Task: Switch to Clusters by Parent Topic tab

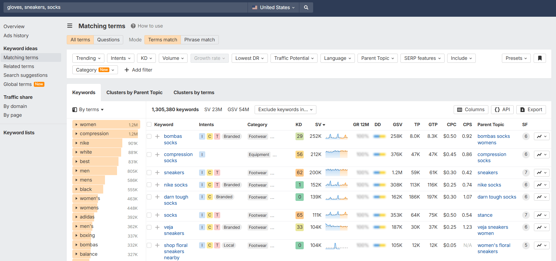Action: (x=134, y=92)
